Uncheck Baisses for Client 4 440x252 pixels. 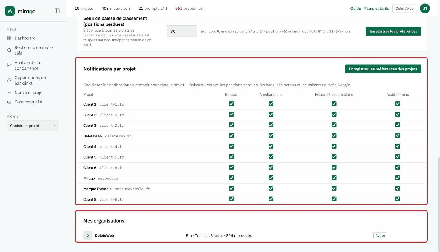pos(231,146)
